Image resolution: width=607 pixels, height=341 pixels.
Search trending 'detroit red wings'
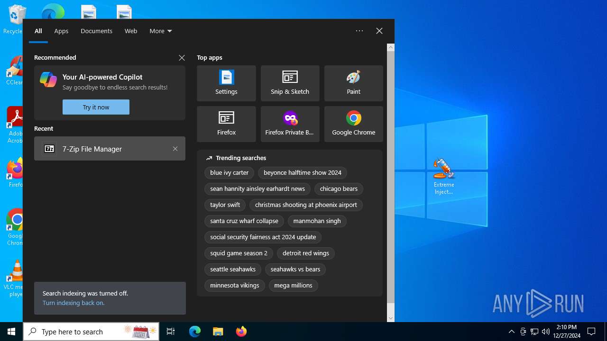pos(306,253)
